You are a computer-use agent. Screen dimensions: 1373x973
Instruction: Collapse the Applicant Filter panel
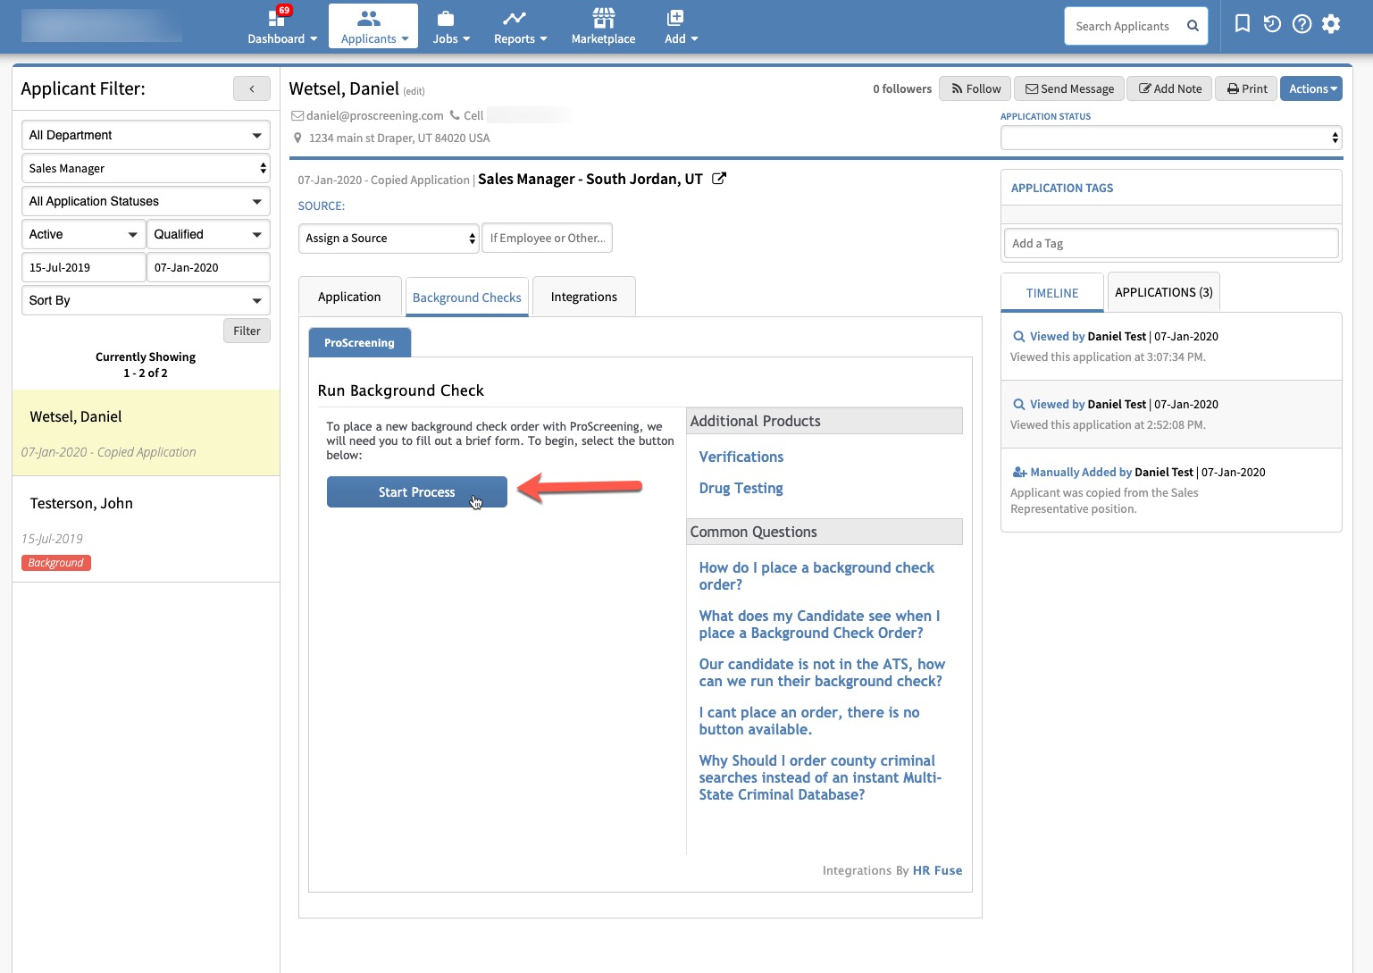point(252,88)
